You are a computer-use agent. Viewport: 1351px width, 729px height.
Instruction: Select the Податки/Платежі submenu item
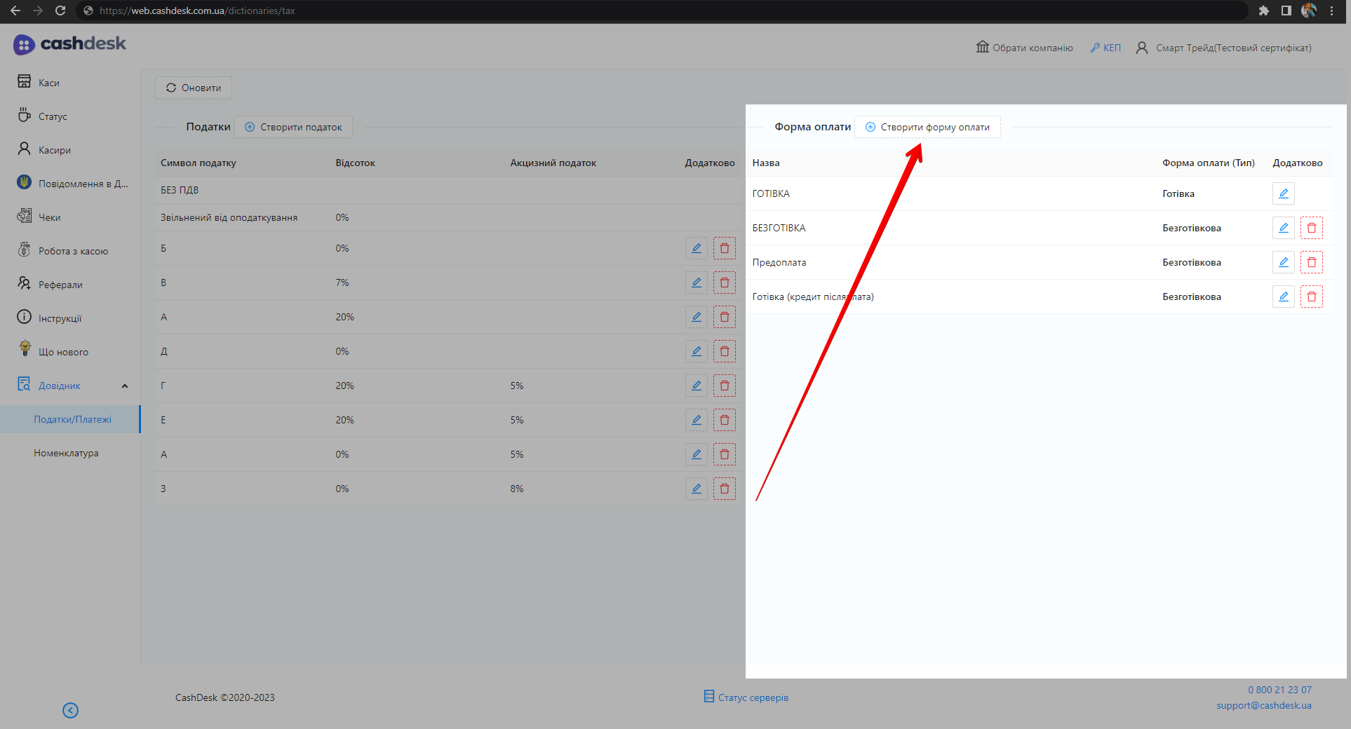70,419
